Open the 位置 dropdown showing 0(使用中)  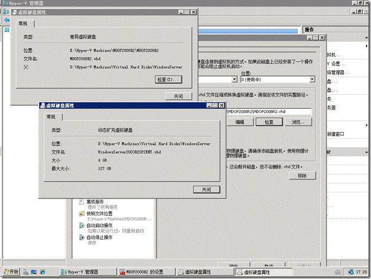(x=278, y=79)
